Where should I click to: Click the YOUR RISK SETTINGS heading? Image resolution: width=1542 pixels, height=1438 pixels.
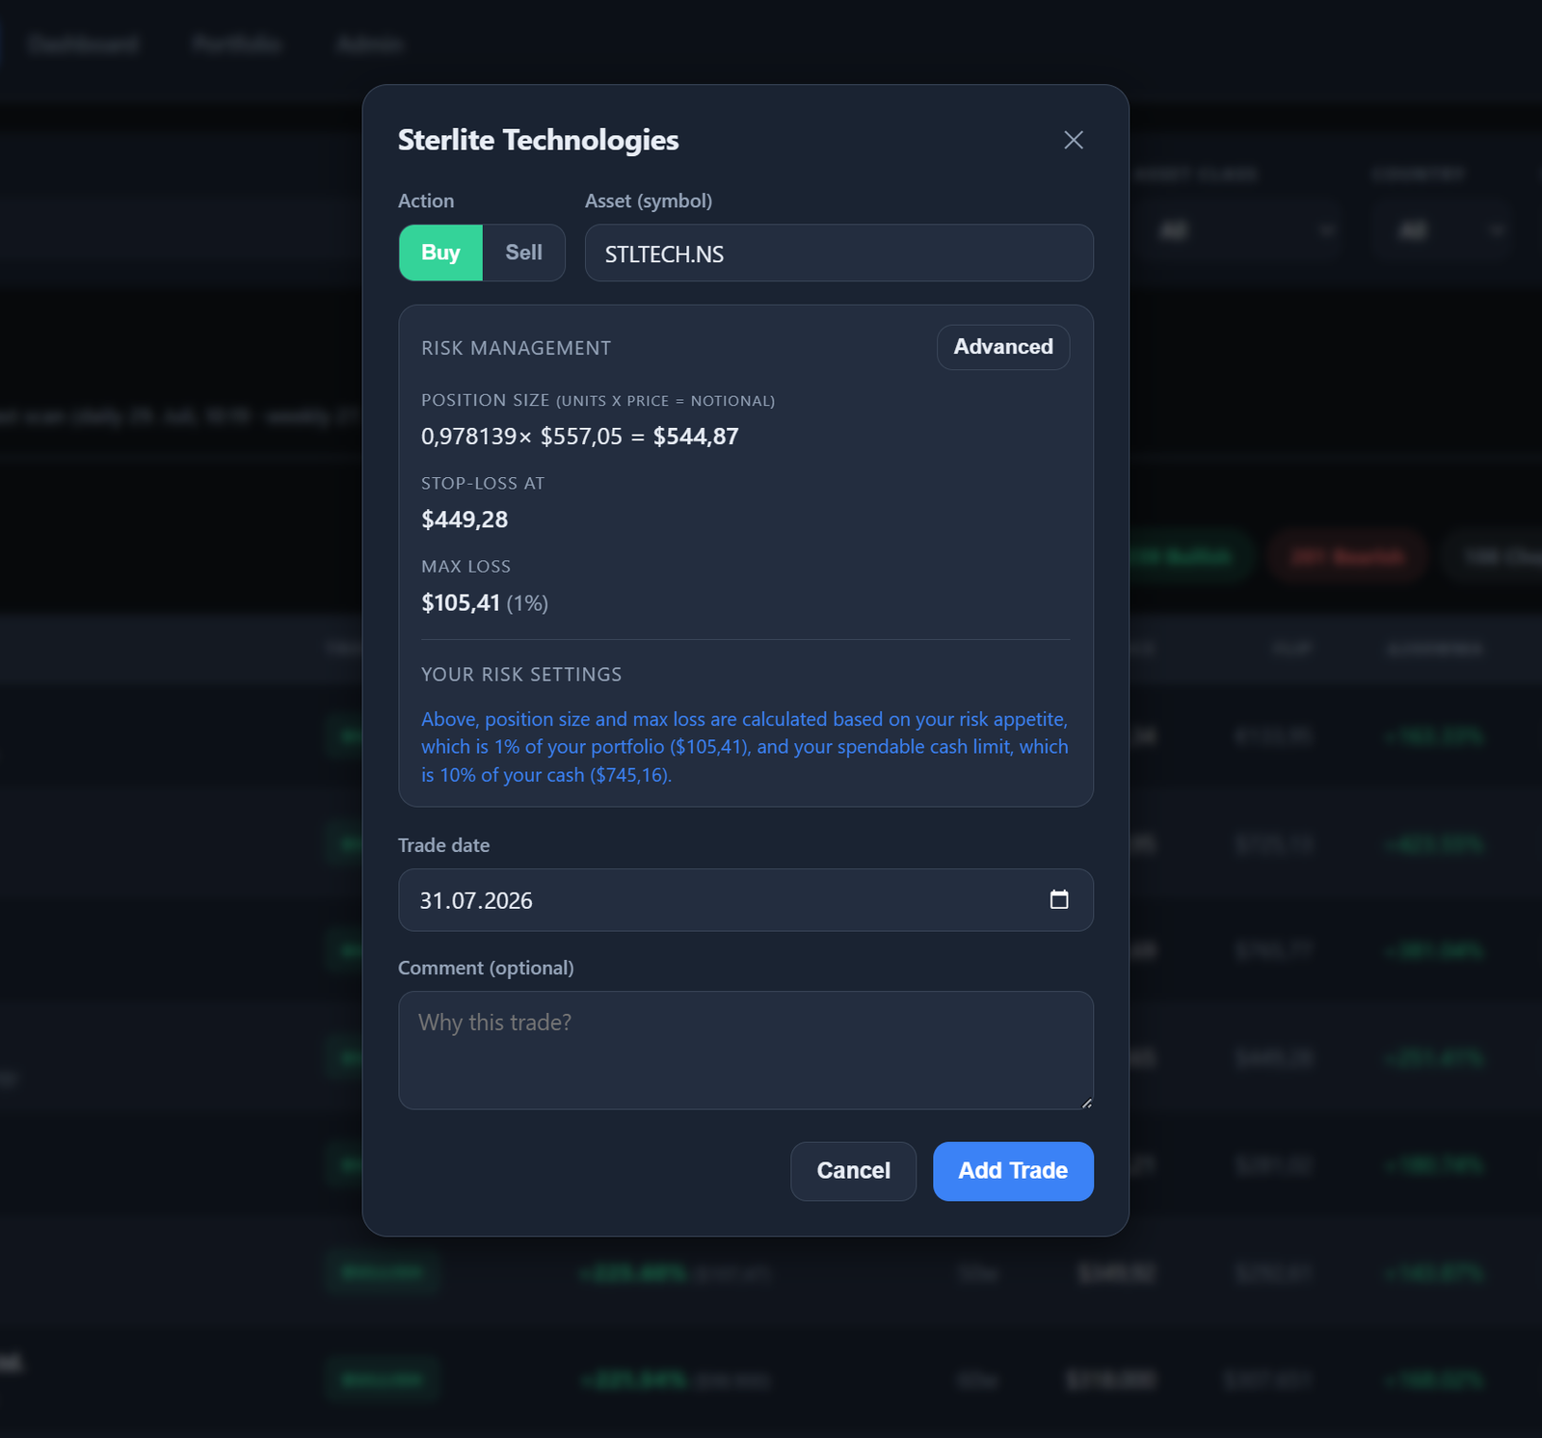coord(521,675)
